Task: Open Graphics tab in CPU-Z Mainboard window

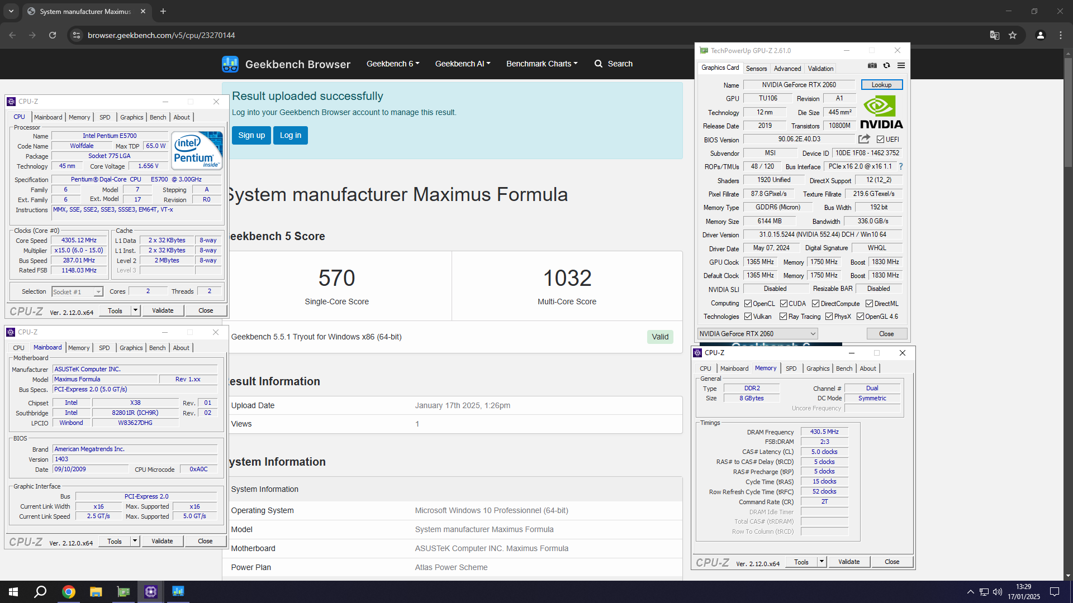Action: pos(131,348)
